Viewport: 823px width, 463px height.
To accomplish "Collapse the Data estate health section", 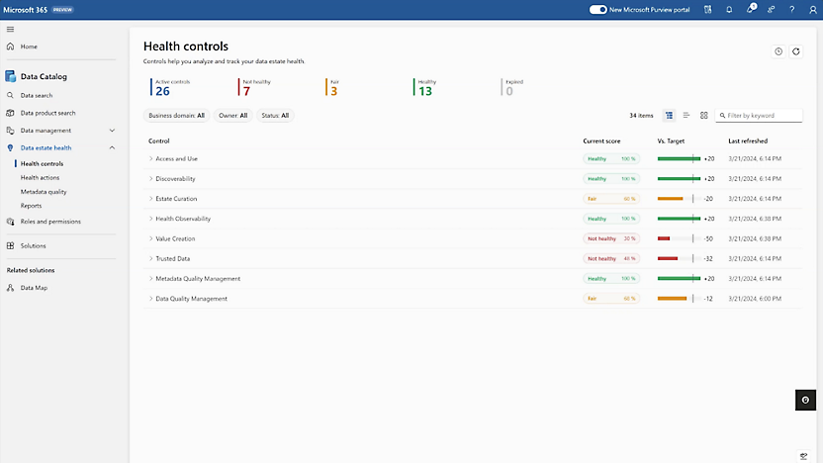I will coord(112,148).
